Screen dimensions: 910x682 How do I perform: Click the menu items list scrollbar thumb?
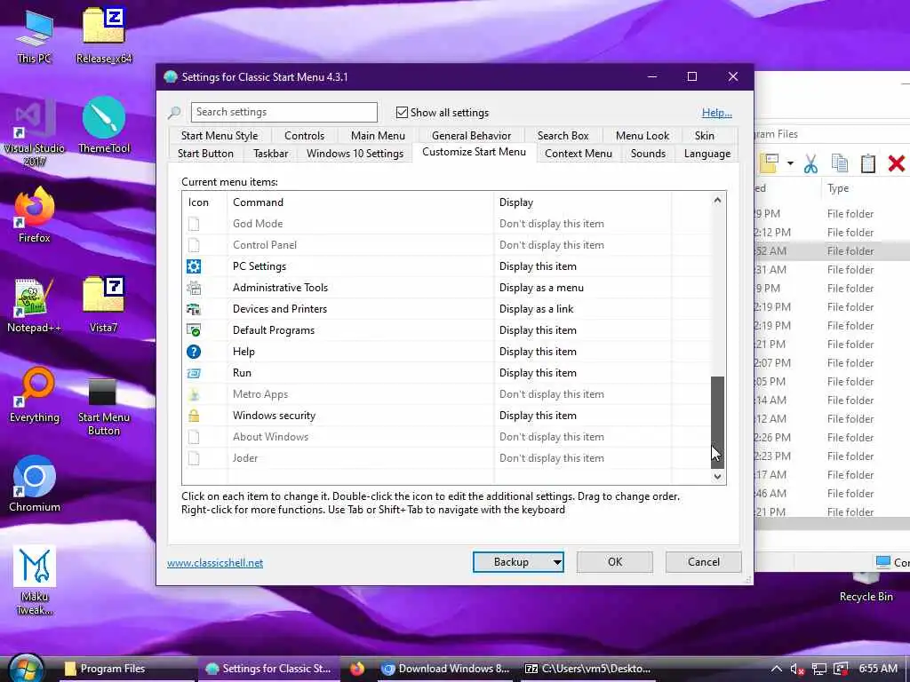coord(717,422)
